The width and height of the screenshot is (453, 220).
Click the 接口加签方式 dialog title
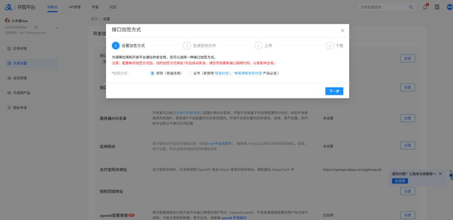pyautogui.click(x=126, y=30)
